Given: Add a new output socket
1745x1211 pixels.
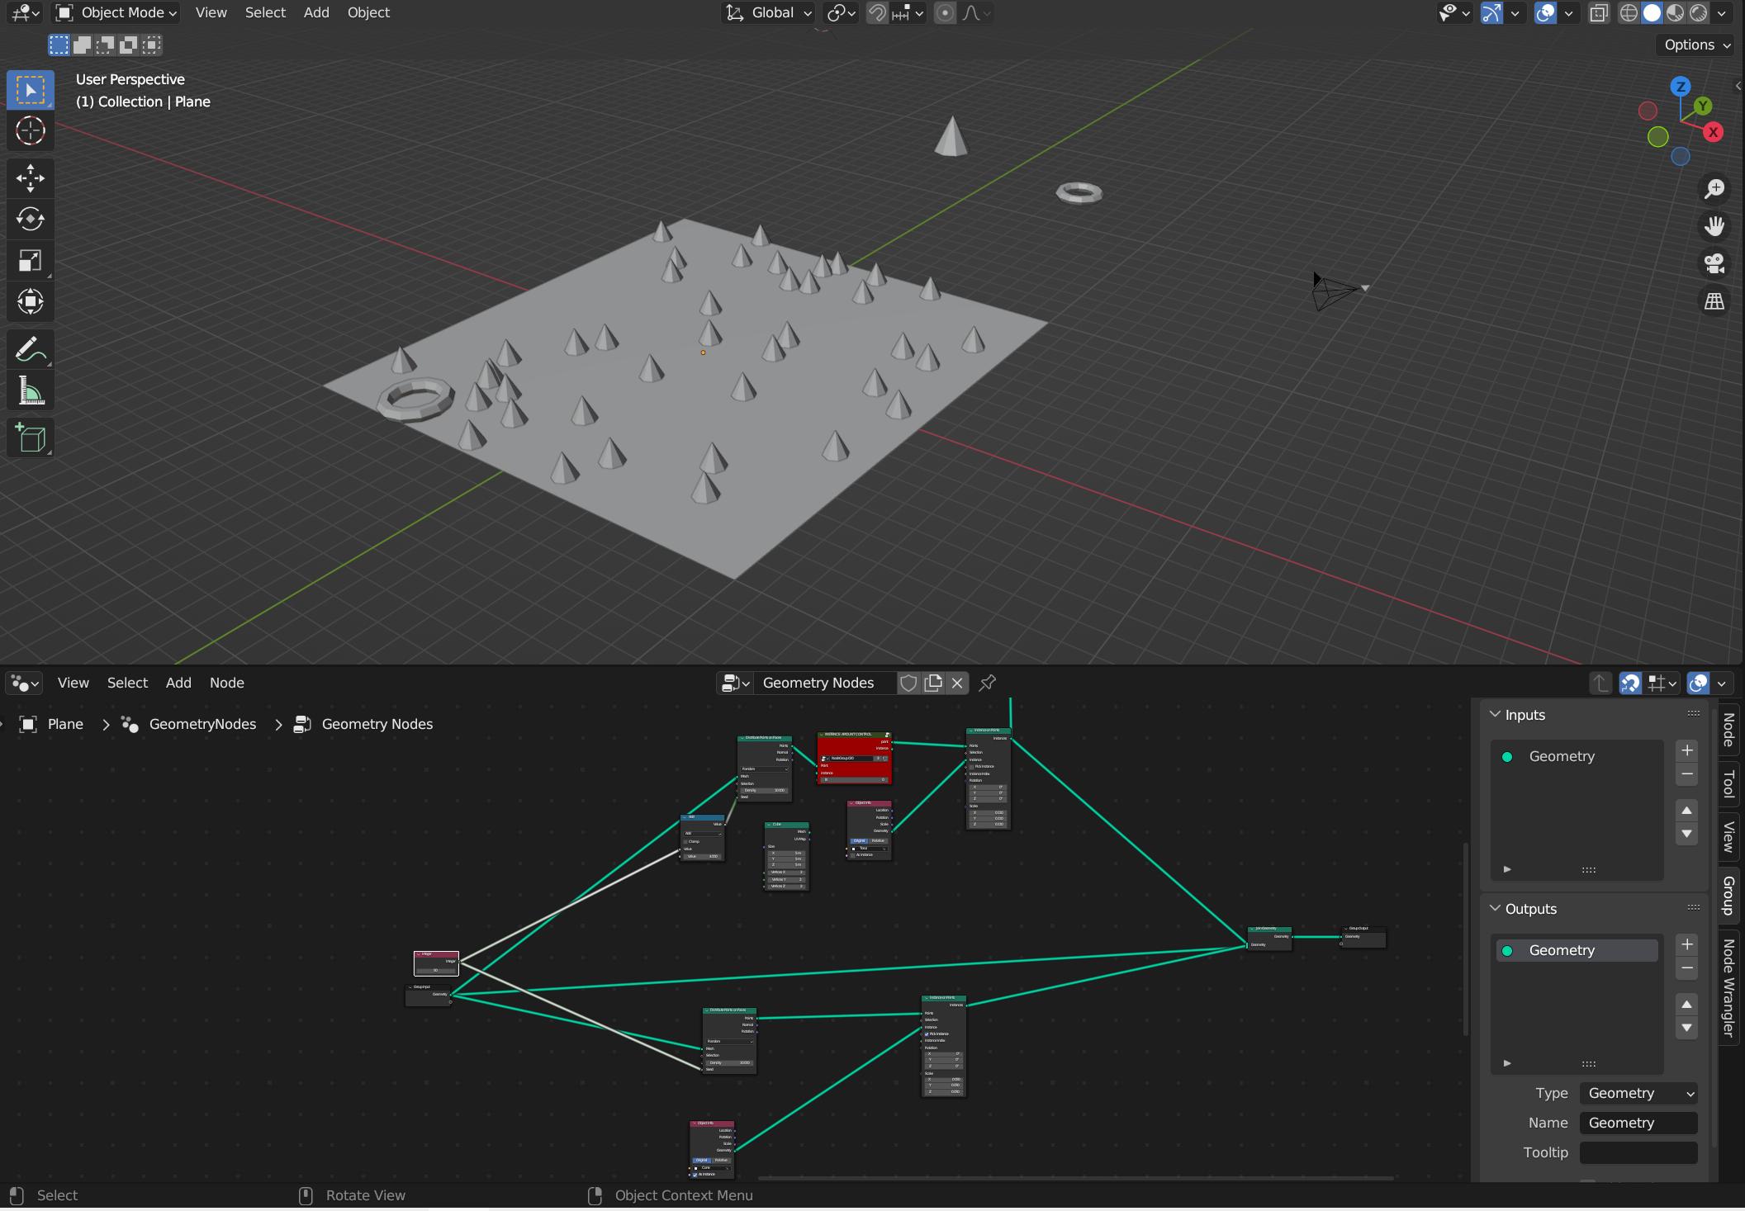Looking at the screenshot, I should coord(1687,944).
